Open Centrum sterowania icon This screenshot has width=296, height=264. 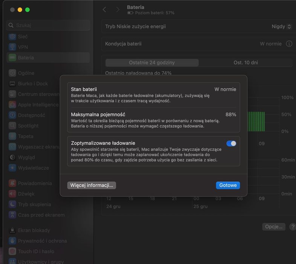(12, 94)
